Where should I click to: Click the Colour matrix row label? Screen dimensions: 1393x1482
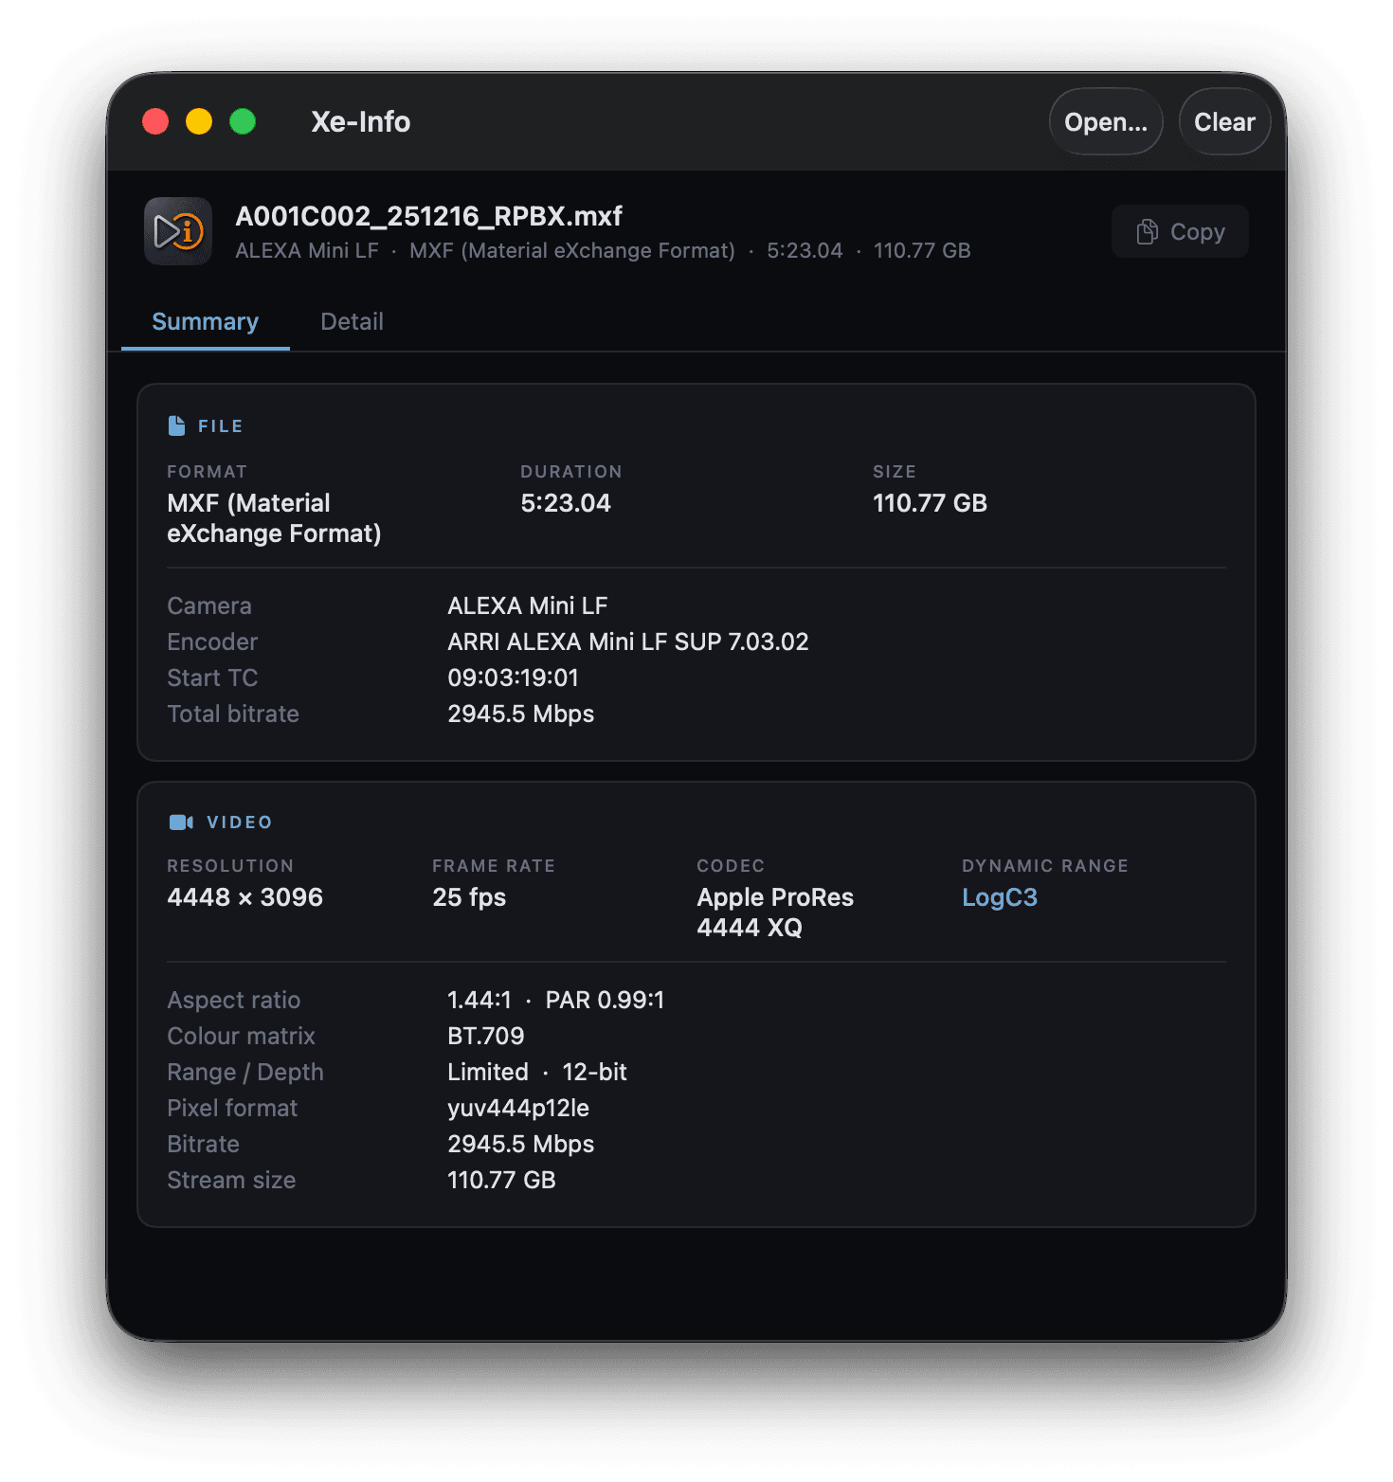[x=242, y=1036]
